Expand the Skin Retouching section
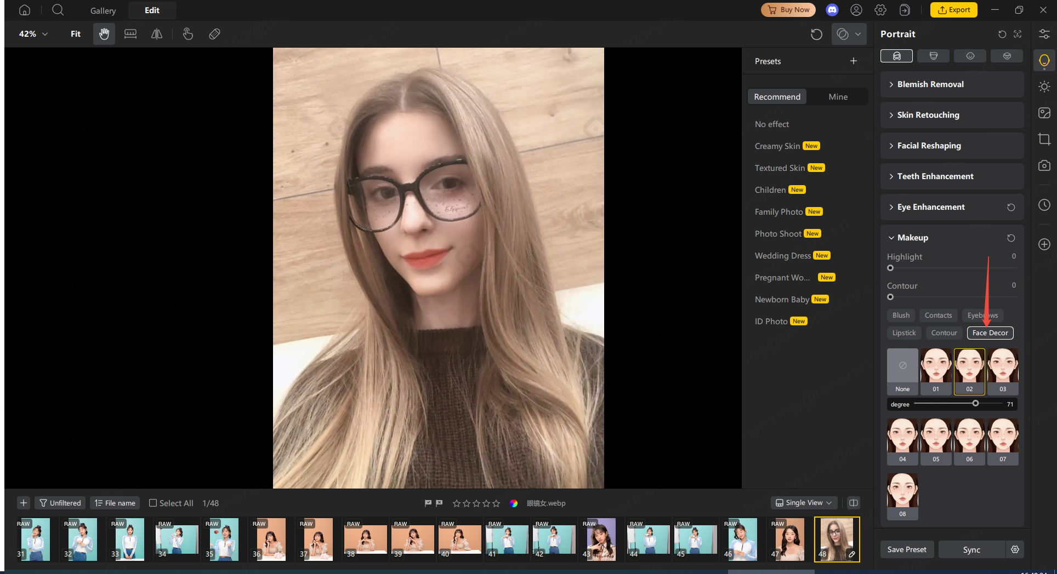This screenshot has width=1057, height=574. point(952,115)
